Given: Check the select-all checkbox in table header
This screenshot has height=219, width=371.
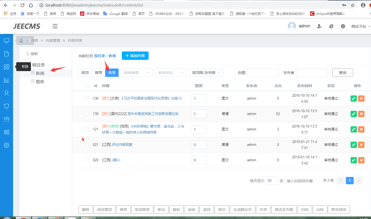Looking at the screenshot, I should (87, 86).
